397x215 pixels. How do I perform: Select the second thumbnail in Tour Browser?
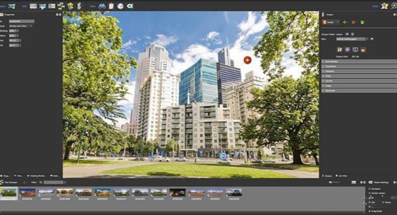[27, 192]
